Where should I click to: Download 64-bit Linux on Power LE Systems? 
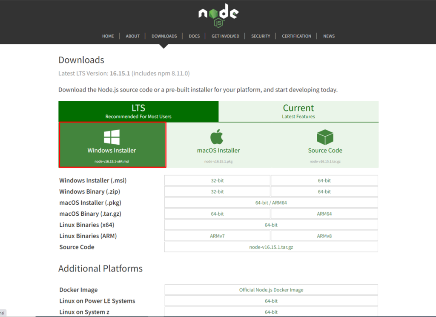[271, 301]
